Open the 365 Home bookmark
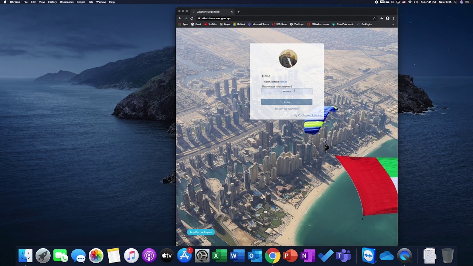The width and height of the screenshot is (473, 266). pos(280,24)
